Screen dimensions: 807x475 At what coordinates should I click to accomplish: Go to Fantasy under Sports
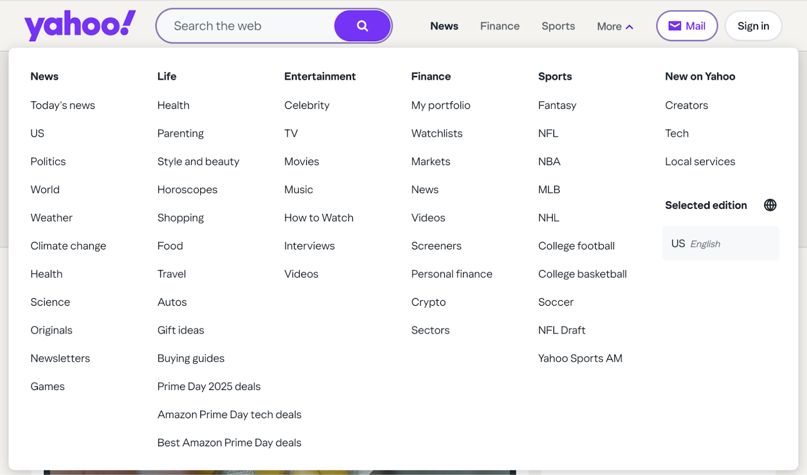557,105
